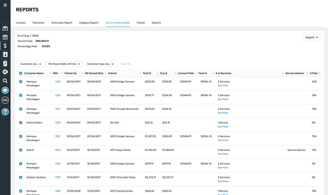Click the help question mark icon

5,112
